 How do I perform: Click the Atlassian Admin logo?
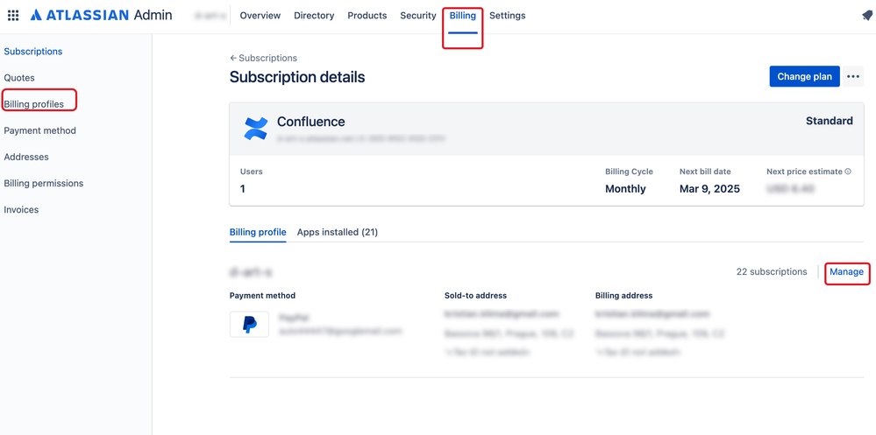pos(101,16)
